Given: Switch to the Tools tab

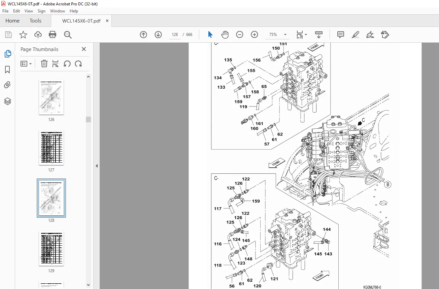Looking at the screenshot, I should 35,21.
